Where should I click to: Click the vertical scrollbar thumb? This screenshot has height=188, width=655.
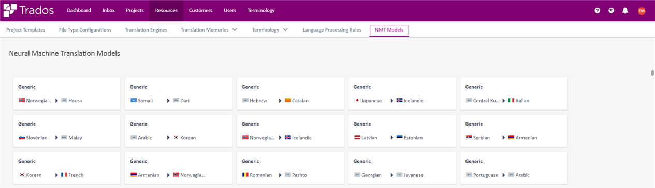pyautogui.click(x=652, y=73)
